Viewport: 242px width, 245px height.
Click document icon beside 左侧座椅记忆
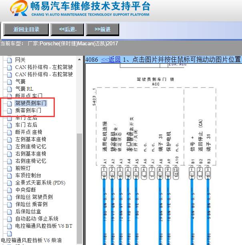pos(10,147)
